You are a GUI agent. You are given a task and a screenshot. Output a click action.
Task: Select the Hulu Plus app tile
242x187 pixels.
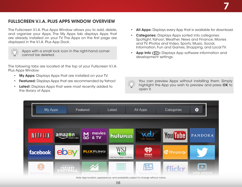(121, 136)
